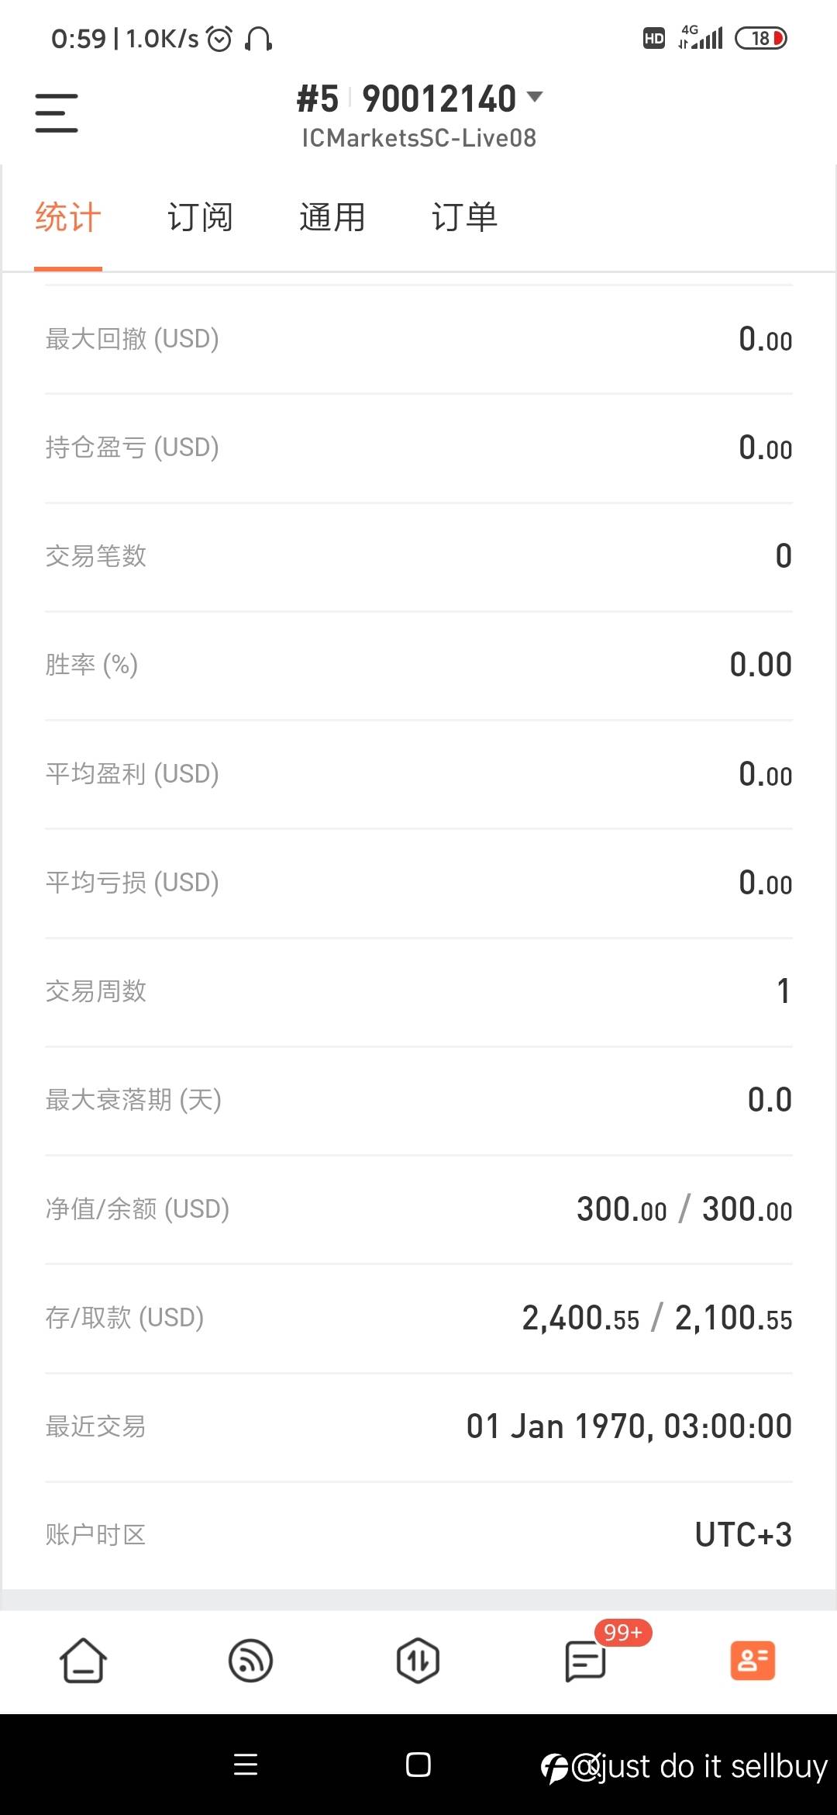Tap the ICMarketsSC-Live08 server name
This screenshot has width=837, height=1815.
pyautogui.click(x=418, y=138)
